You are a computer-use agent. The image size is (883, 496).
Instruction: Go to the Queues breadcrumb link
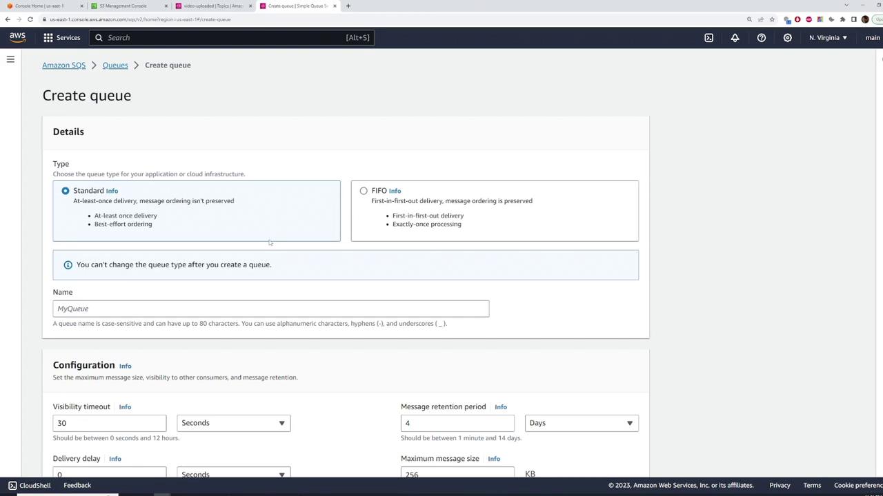pos(115,65)
